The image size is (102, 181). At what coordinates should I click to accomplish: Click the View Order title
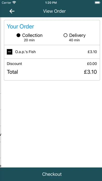pos(54,11)
